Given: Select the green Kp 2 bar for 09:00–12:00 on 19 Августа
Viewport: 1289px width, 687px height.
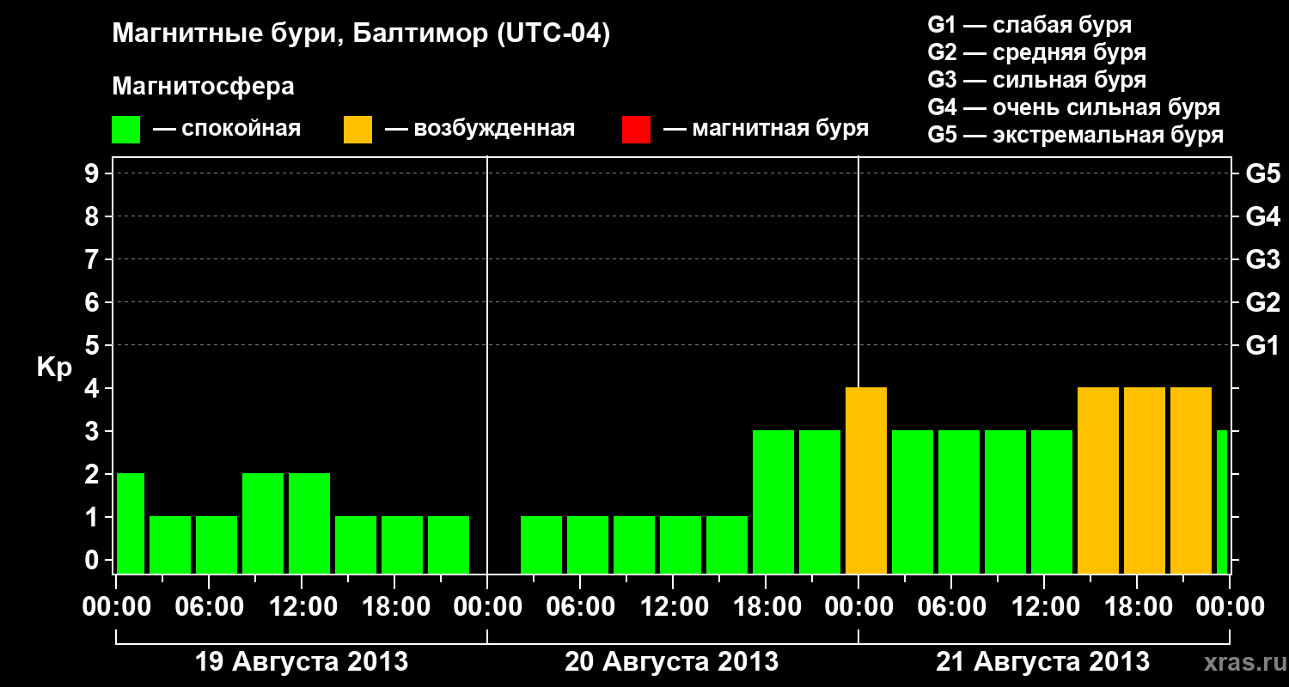Looking at the screenshot, I should [x=263, y=524].
